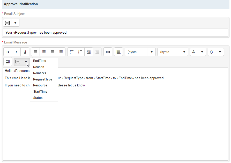Apply bold formatting in the email message

[x=8, y=52]
